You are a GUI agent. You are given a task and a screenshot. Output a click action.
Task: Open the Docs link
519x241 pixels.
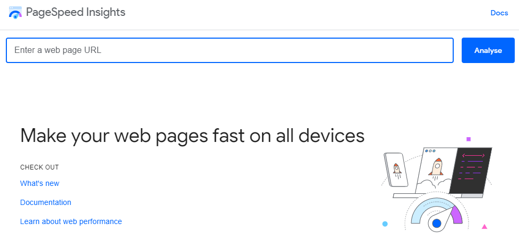pyautogui.click(x=499, y=13)
